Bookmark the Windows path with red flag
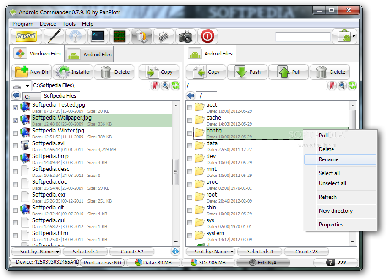 [x=155, y=86]
